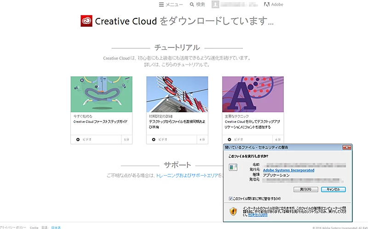The image size is (368, 229).
Task: Open フォントを追加する tutorial title
Action: coord(252,124)
